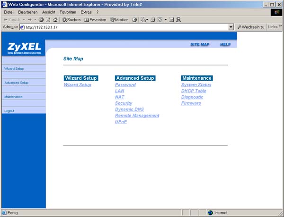Screen dimensions: 284x217
Task: Go to the browser Home page icon
Action: point(55,20)
